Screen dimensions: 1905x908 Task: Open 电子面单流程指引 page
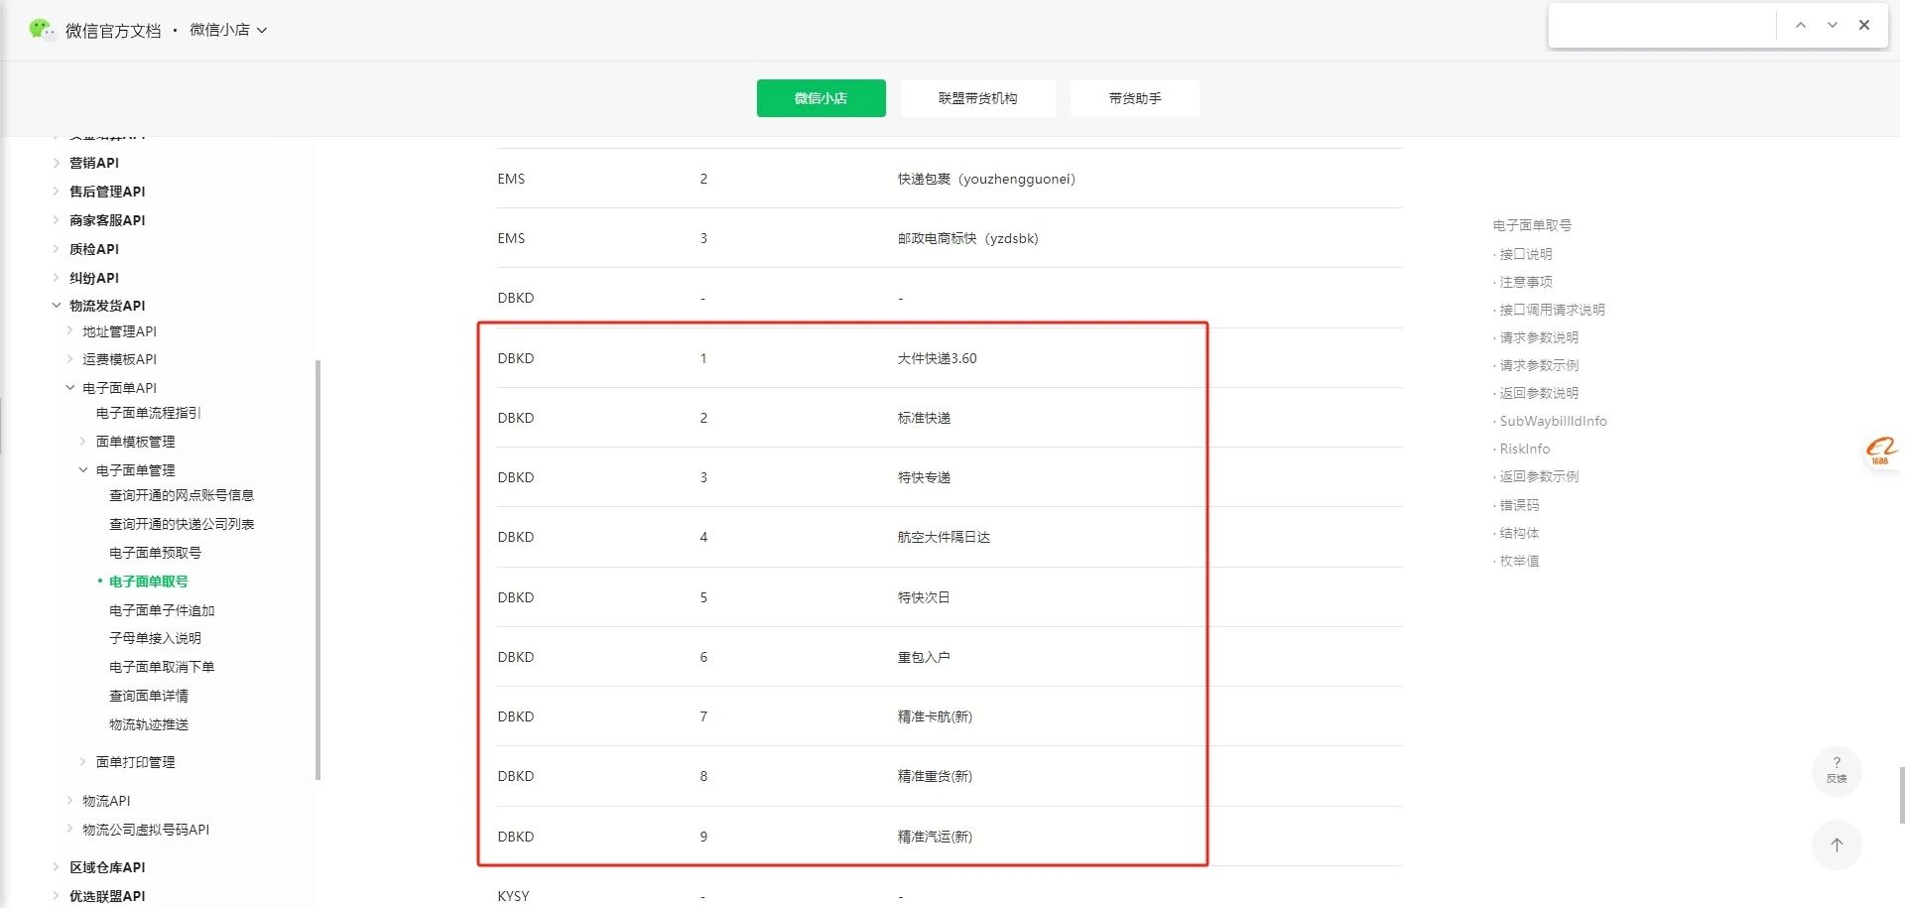click(149, 413)
